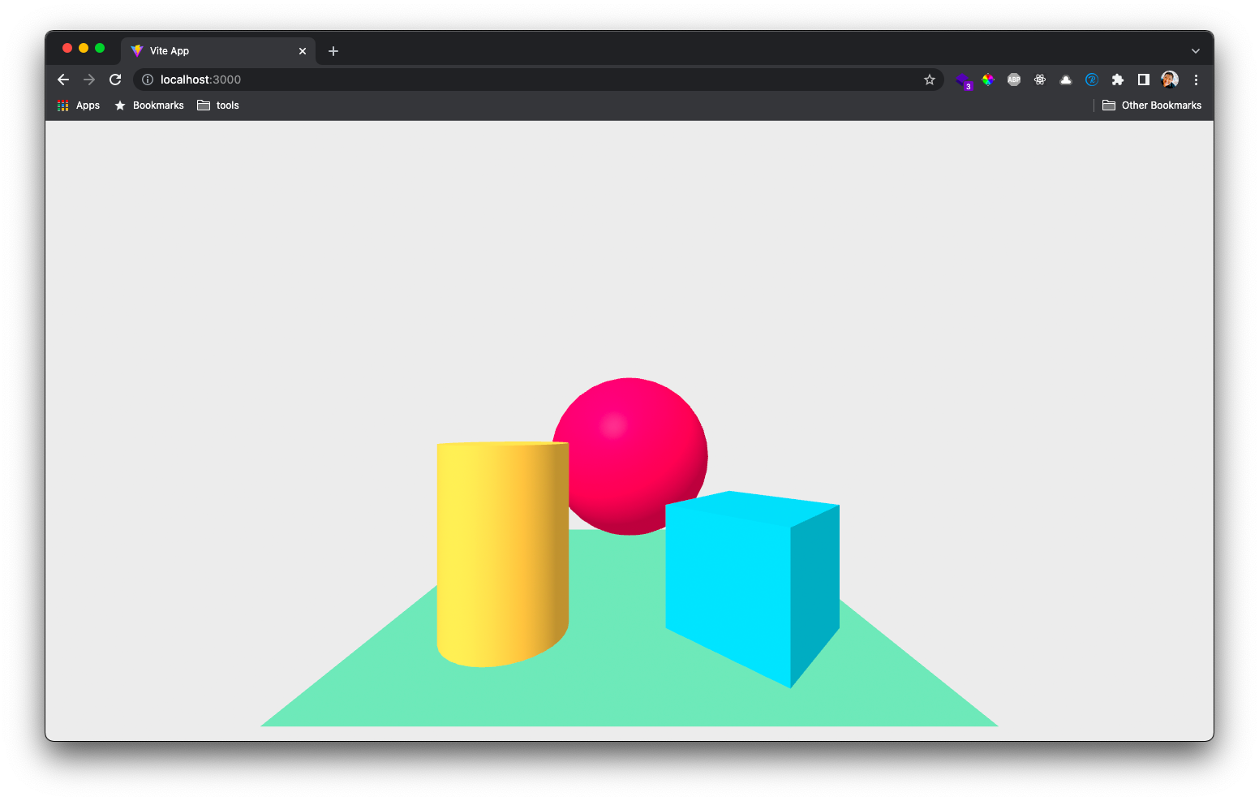Open the Apps shortcut in bookmarks bar

click(79, 106)
